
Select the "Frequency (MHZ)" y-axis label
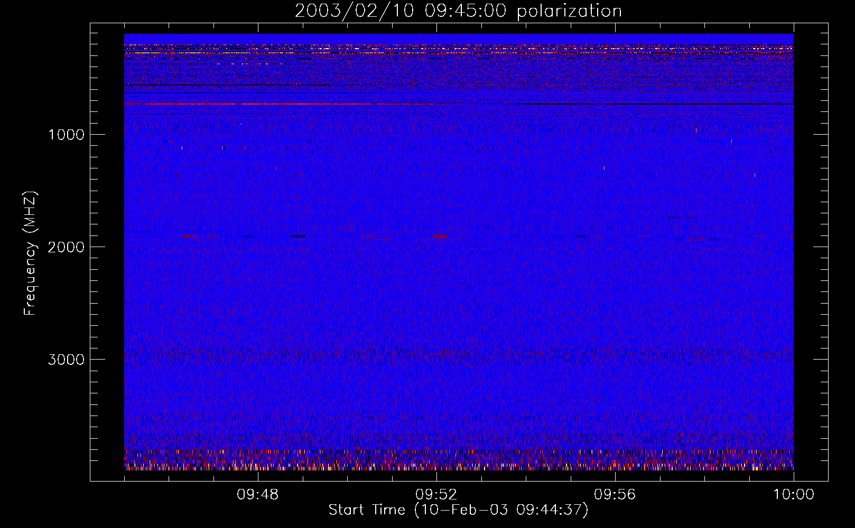click(30, 253)
